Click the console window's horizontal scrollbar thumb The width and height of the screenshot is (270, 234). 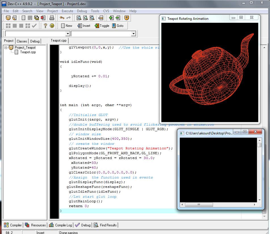pos(199,205)
